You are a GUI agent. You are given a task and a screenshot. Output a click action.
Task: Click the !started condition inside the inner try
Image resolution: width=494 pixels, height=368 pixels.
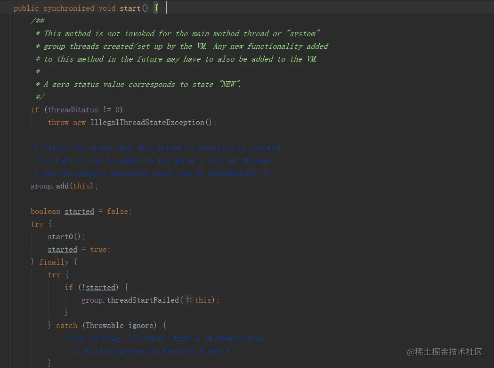click(99, 287)
